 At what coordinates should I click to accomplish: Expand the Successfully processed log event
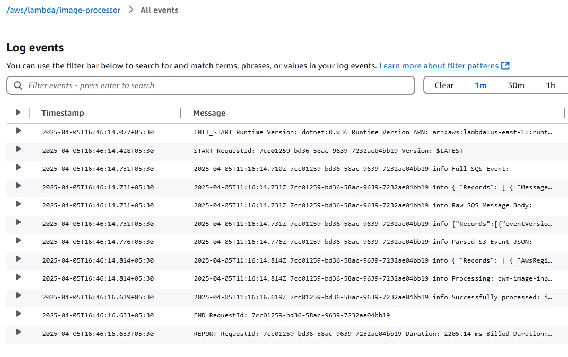coord(18,297)
